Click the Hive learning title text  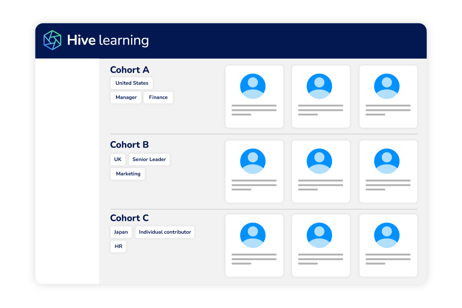click(x=108, y=40)
